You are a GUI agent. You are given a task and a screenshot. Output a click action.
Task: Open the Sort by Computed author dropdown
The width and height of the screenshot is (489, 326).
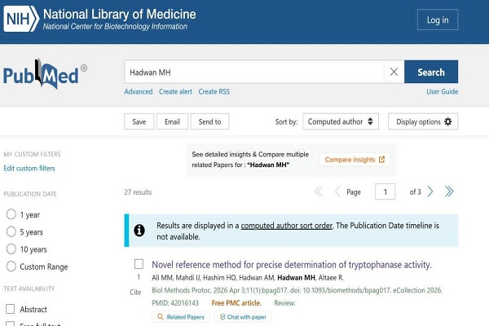point(341,121)
